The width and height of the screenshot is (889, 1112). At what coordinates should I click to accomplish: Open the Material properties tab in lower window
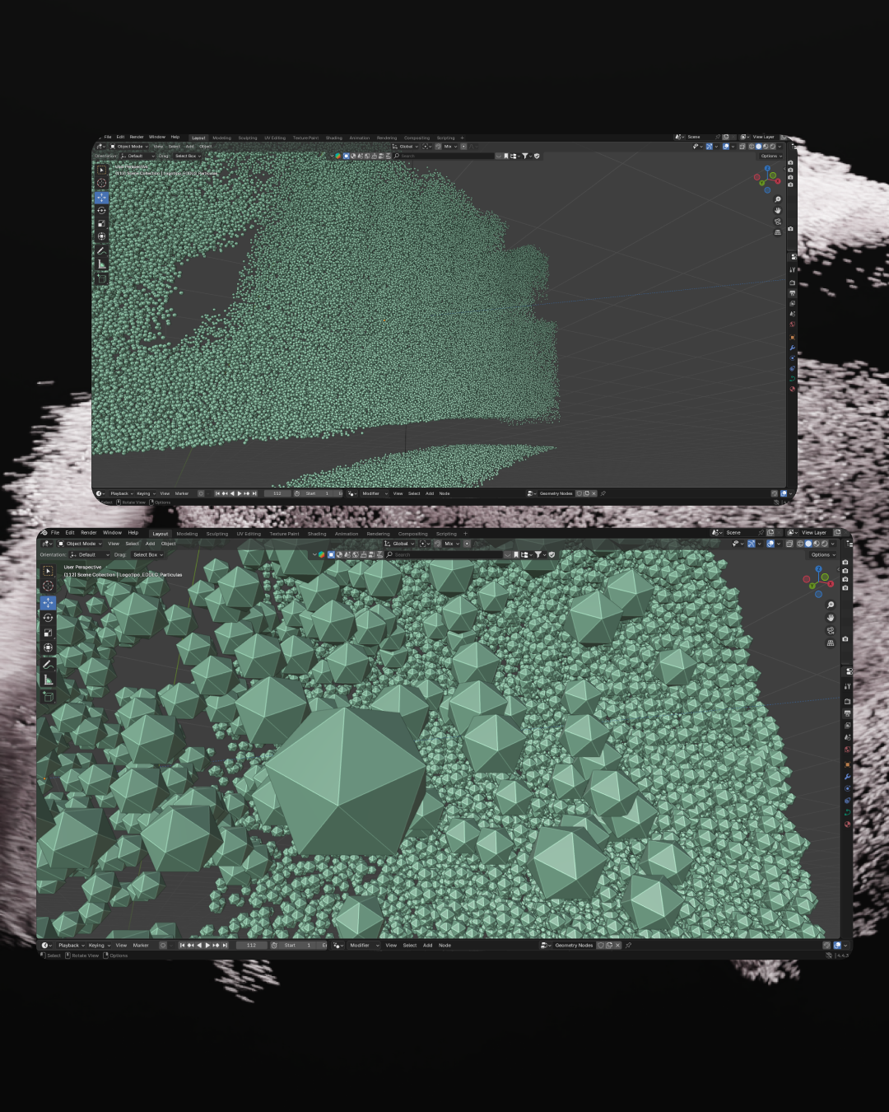(847, 824)
